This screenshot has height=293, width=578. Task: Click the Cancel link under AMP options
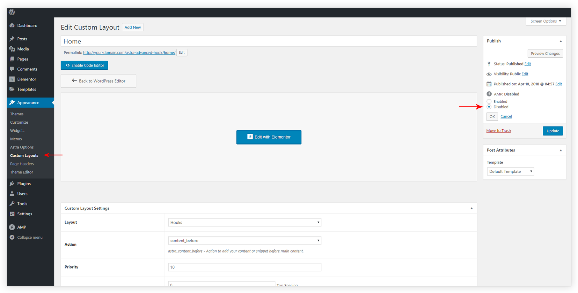point(506,116)
